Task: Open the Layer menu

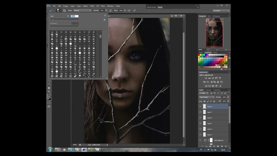Action: (72, 6)
